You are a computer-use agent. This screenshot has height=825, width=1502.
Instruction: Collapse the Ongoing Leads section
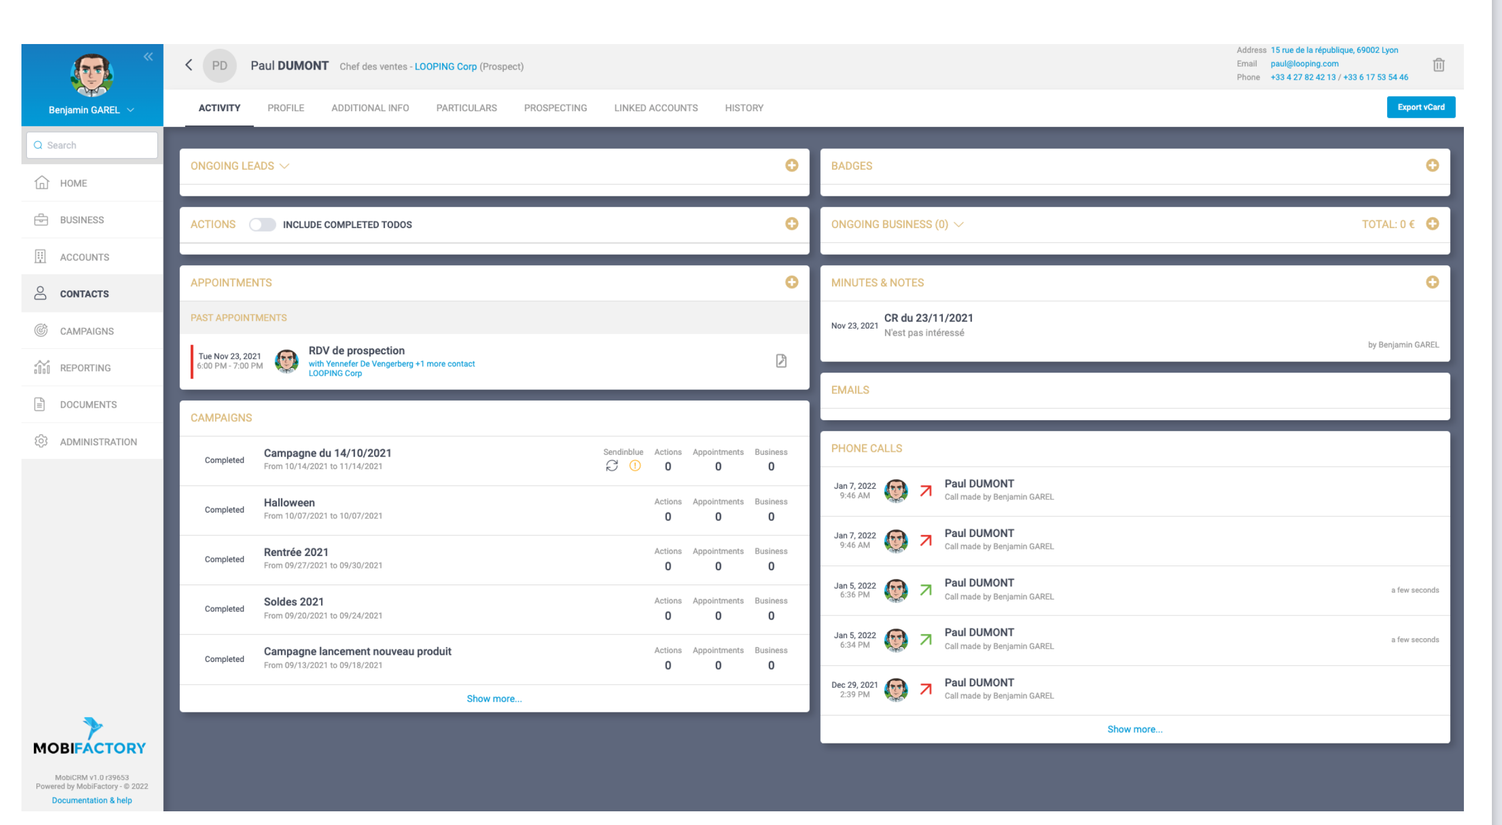click(285, 166)
